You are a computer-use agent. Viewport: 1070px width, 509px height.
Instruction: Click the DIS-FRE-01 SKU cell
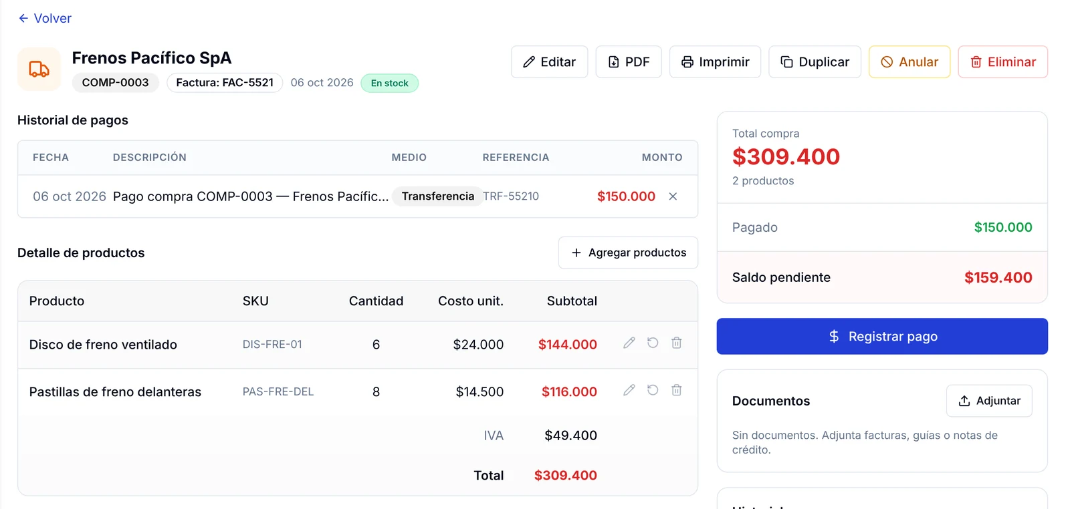[272, 345]
